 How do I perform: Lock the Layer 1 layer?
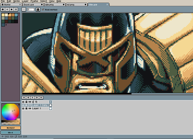[26, 109]
